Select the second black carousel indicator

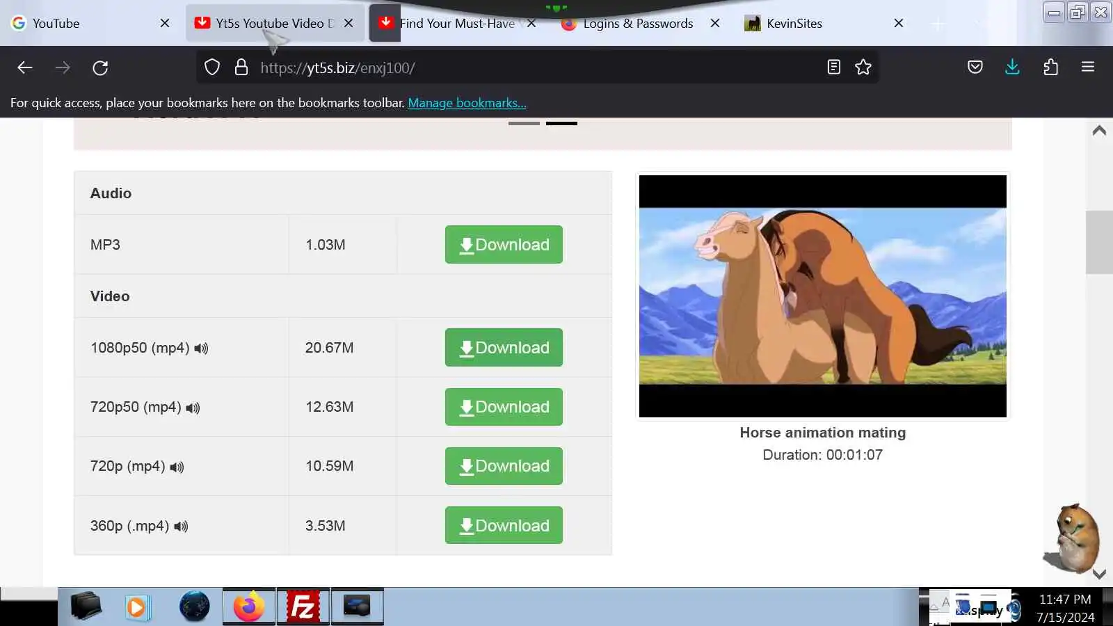[x=561, y=123]
